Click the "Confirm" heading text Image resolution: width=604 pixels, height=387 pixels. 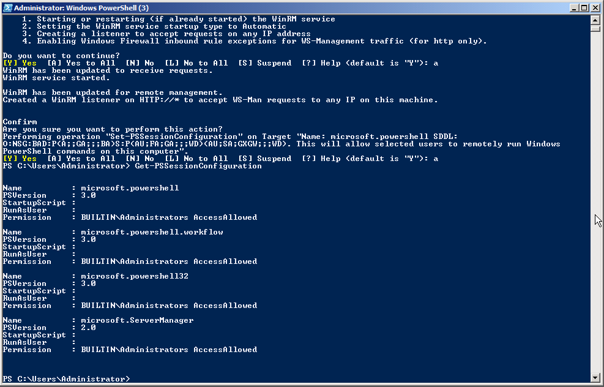20,122
